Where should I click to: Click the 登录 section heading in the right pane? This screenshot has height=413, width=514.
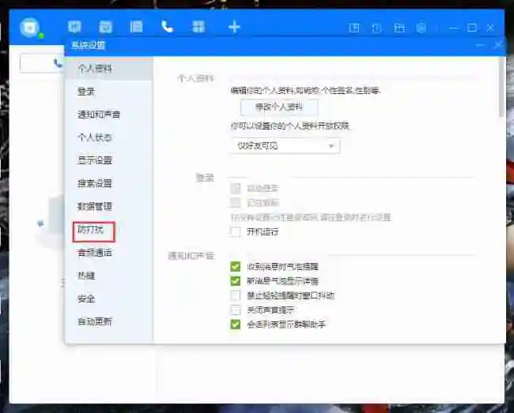click(x=205, y=178)
